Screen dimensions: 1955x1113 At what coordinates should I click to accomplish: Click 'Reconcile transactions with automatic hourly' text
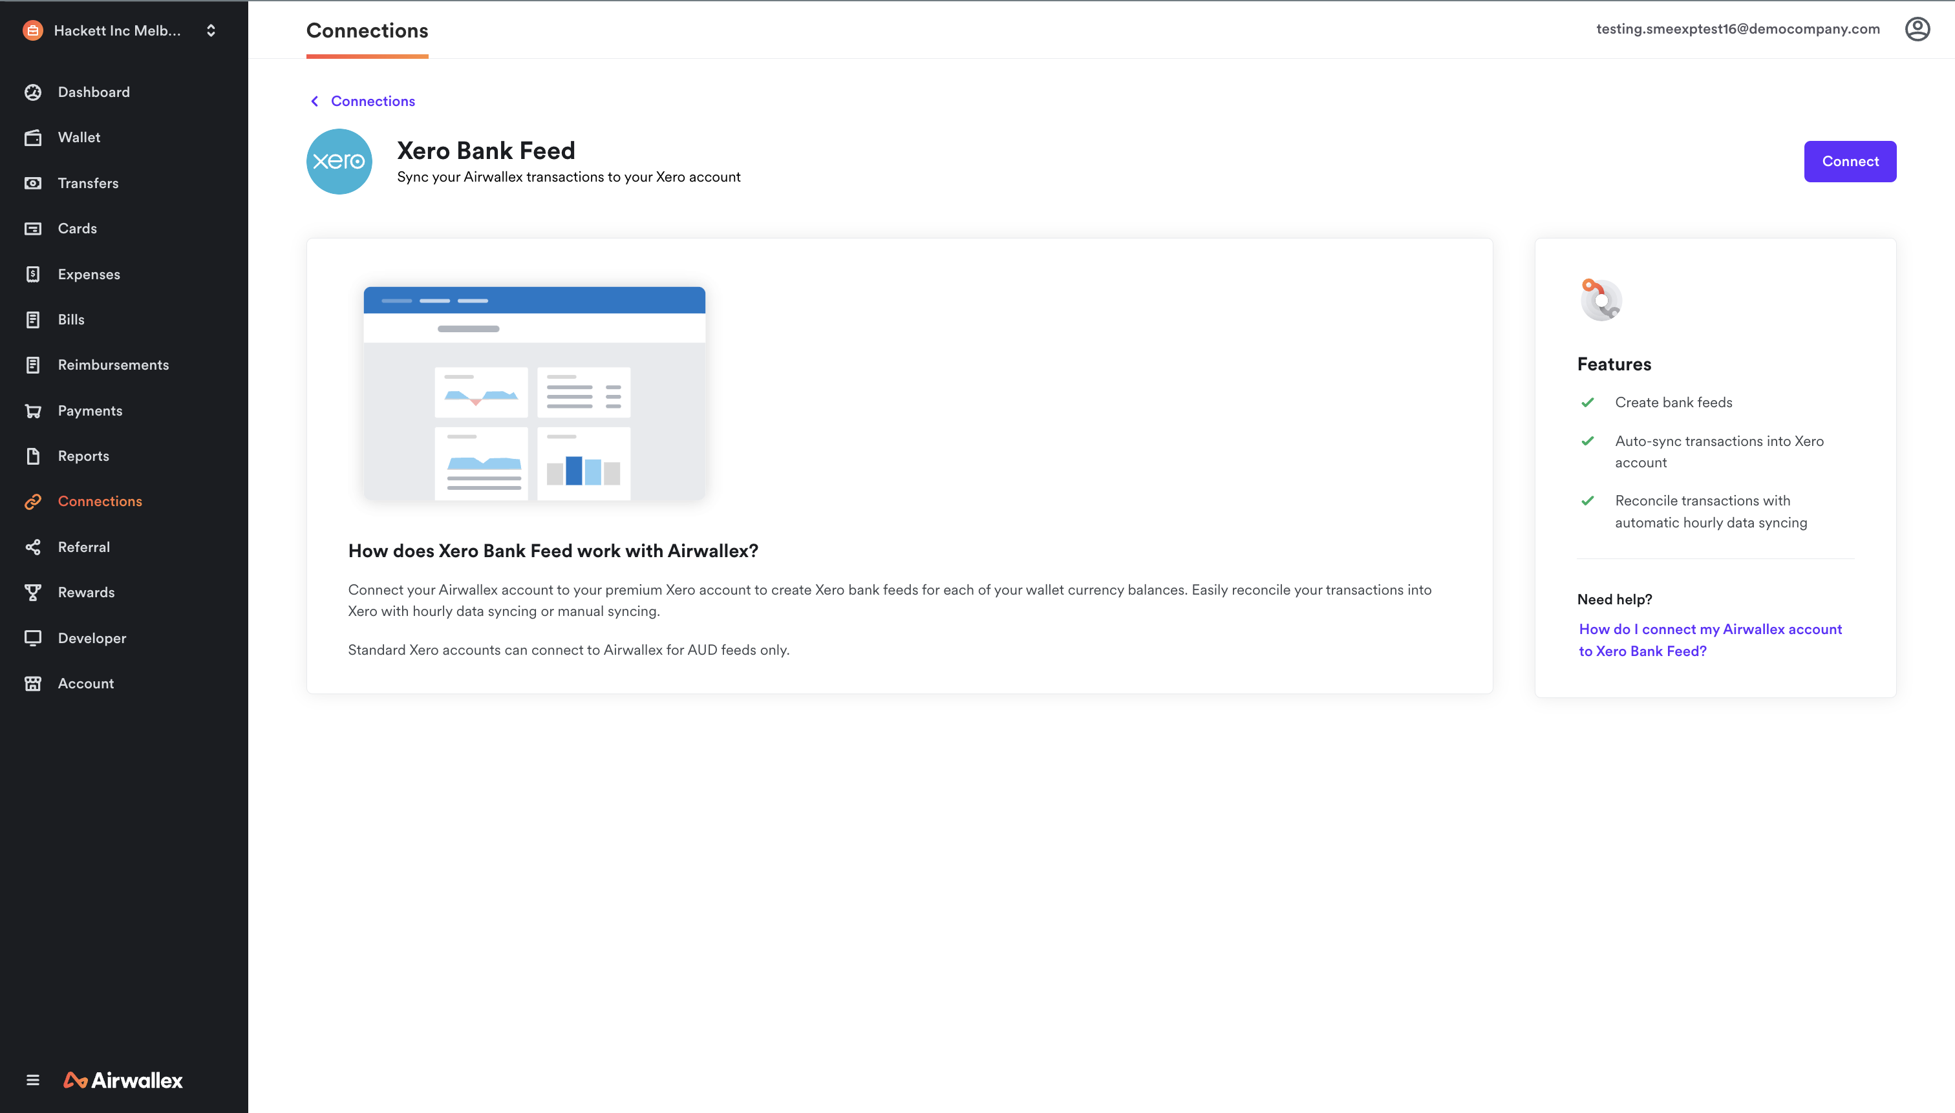(x=1711, y=511)
